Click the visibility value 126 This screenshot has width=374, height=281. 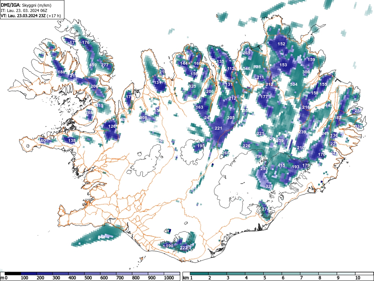(x=112, y=126)
